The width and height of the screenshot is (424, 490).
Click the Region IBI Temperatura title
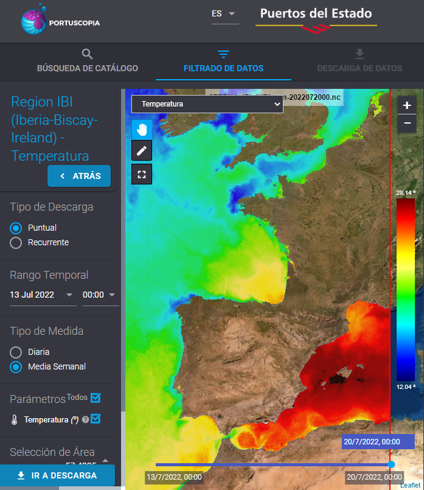click(x=54, y=129)
